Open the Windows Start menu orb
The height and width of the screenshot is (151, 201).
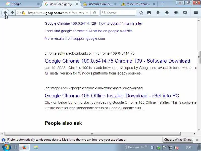point(7,147)
